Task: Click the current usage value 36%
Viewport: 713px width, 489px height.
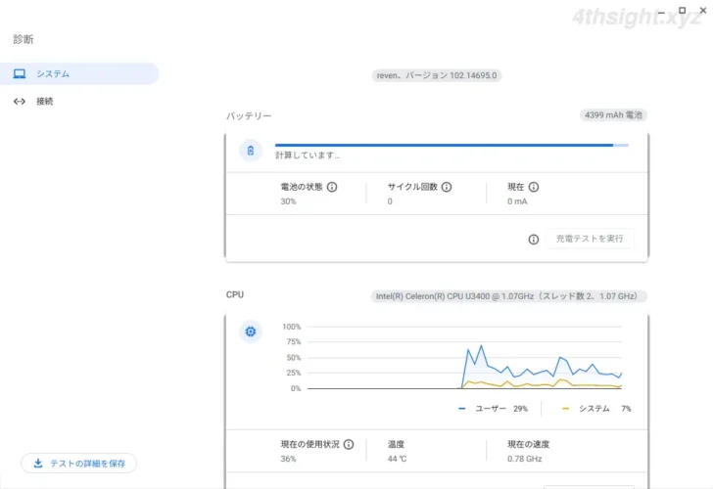Action: (x=288, y=459)
